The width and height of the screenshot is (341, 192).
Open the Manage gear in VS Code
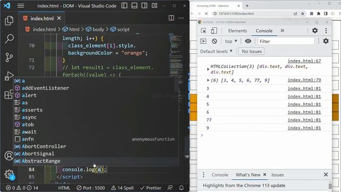[x=9, y=174]
